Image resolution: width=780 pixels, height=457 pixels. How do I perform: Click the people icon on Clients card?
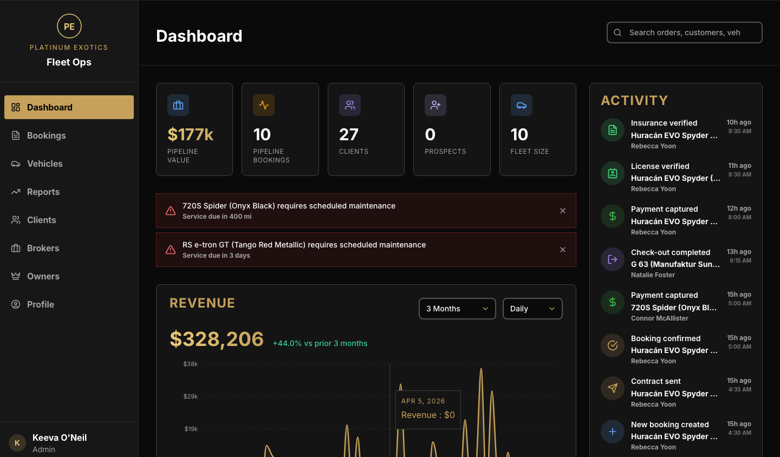[x=350, y=105]
